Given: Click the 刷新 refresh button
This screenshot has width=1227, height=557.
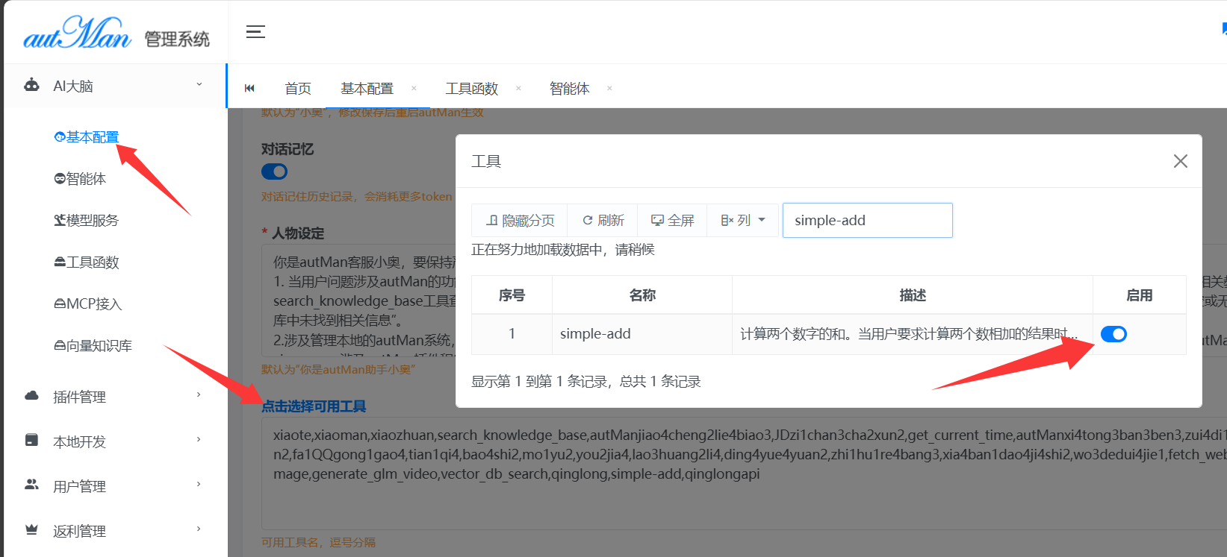Looking at the screenshot, I should pyautogui.click(x=603, y=221).
